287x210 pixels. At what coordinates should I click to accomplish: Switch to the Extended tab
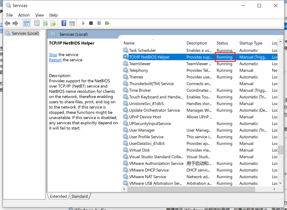click(x=58, y=196)
